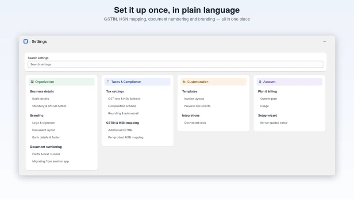Open Invoice layouts settings
The height and width of the screenshot is (199, 354).
(194, 99)
